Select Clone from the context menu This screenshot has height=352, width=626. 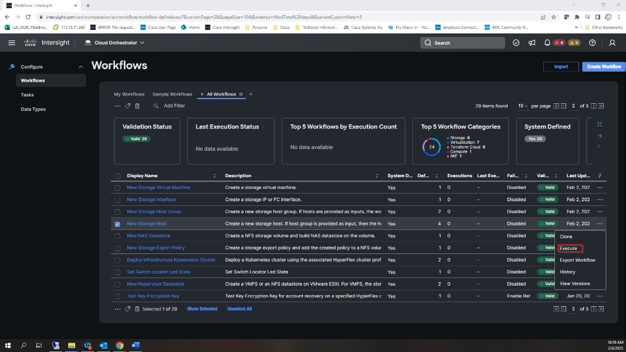(566, 236)
